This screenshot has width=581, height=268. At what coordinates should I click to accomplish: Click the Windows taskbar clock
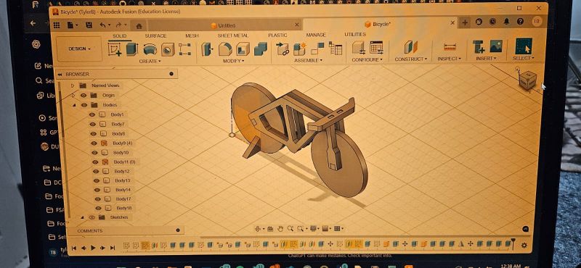point(512,266)
